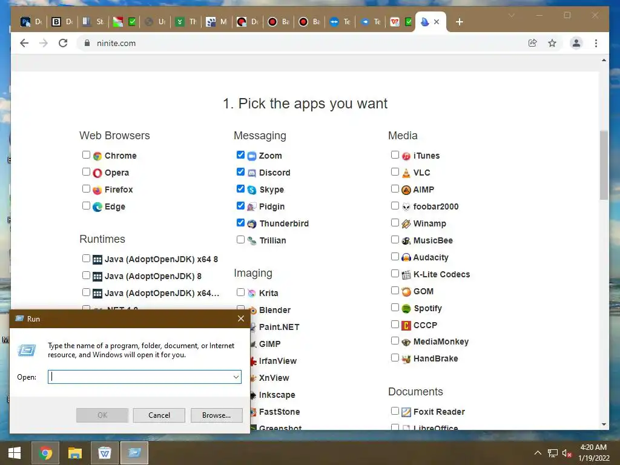Enable the Firefox checkbox

[86, 189]
